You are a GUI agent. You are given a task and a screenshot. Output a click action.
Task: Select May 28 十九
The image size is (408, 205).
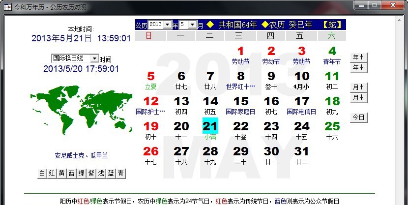[x=210, y=155]
